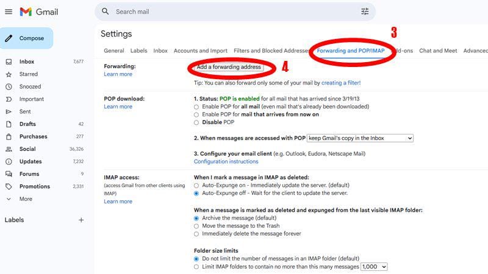Open the Starred folder label
Screen dimensions: 488x274
[28, 74]
